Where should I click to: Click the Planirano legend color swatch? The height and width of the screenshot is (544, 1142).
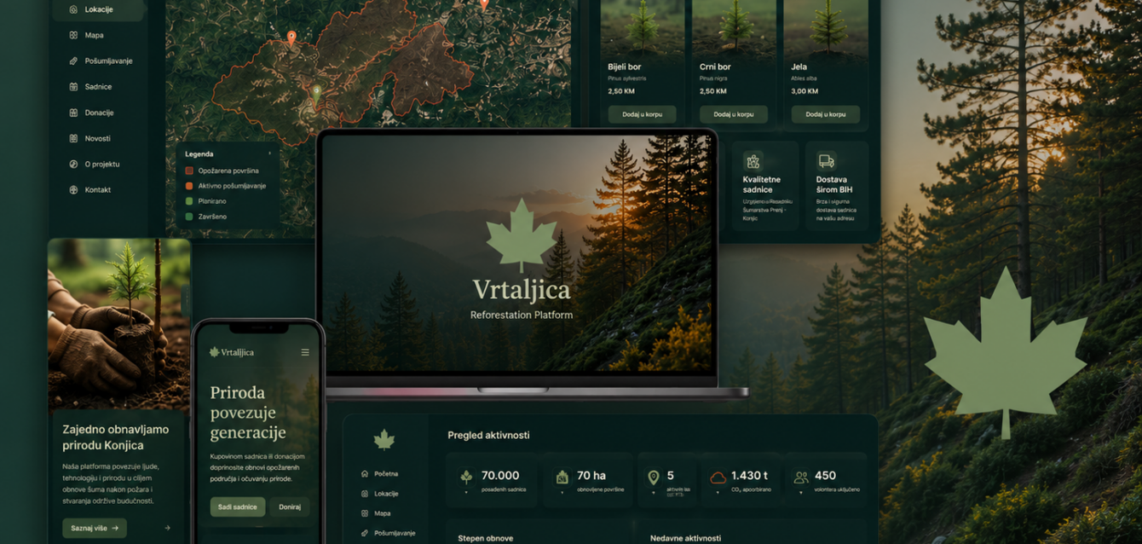[189, 201]
